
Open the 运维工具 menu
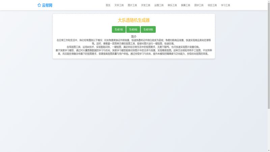(159, 5)
